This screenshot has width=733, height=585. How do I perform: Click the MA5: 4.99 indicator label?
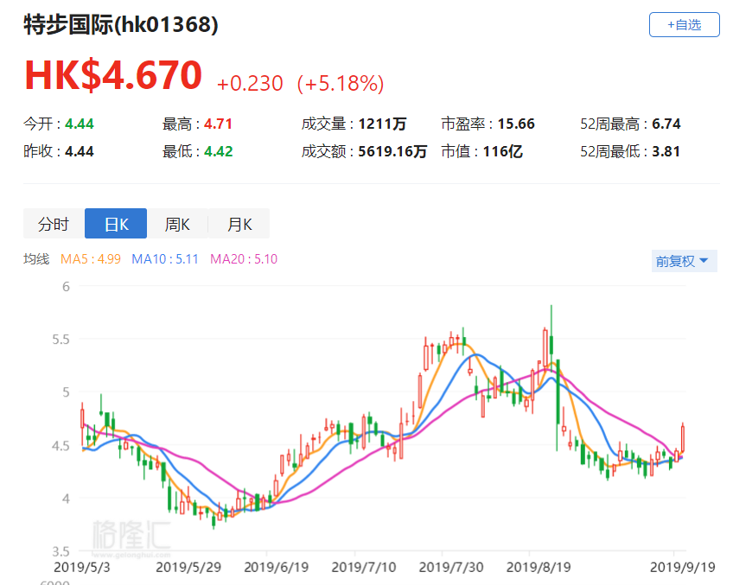(x=91, y=259)
